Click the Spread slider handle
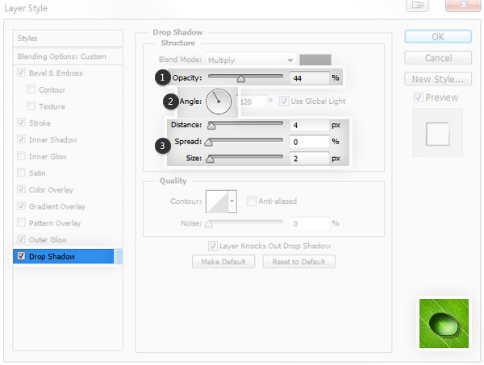Image resolution: width=484 pixels, height=365 pixels. pyautogui.click(x=209, y=142)
